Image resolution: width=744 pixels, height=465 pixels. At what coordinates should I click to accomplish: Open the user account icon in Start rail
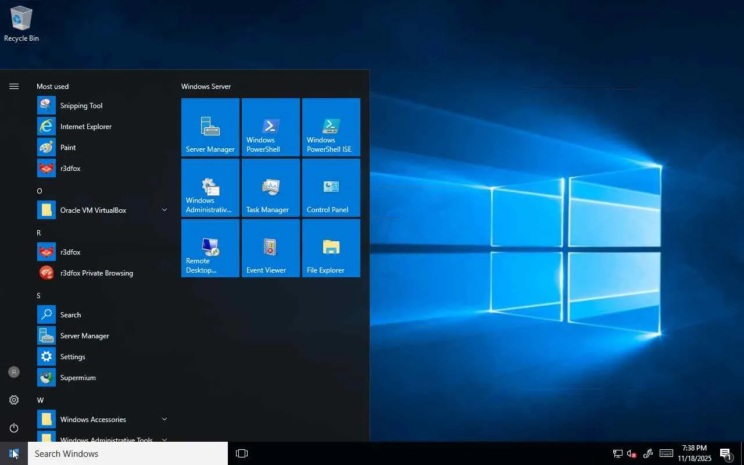(x=14, y=372)
